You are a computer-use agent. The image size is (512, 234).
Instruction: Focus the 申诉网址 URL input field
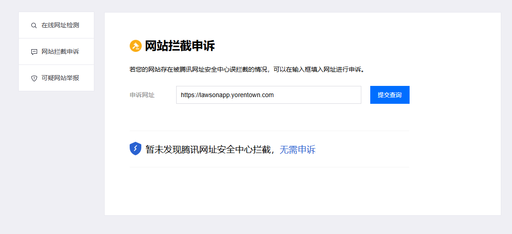tap(269, 95)
